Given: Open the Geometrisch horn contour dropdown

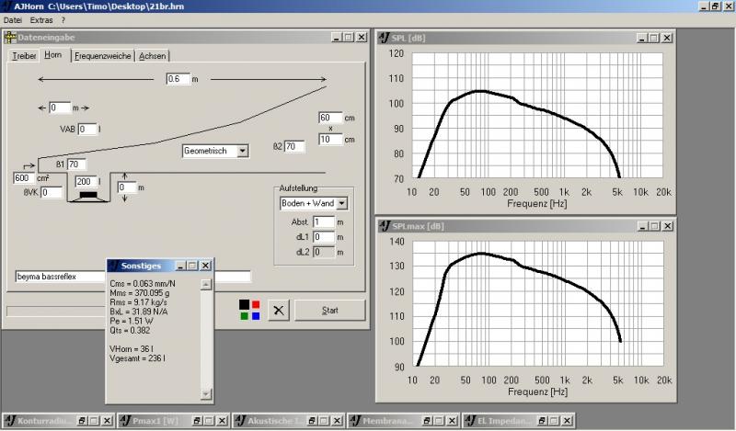Looking at the screenshot, I should point(242,150).
